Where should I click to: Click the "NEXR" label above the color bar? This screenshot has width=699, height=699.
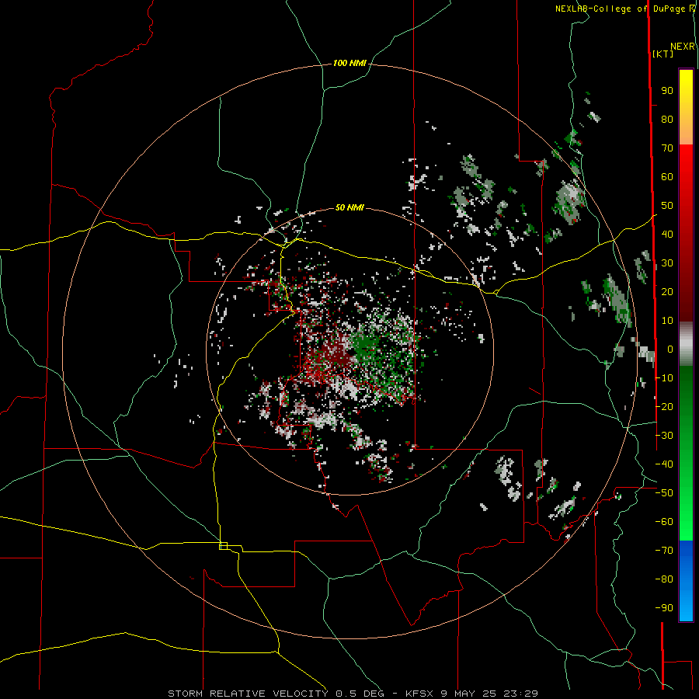pos(683,47)
